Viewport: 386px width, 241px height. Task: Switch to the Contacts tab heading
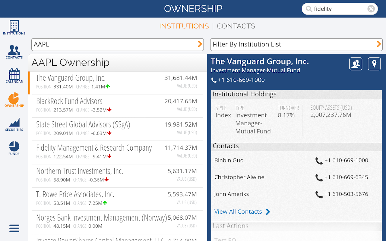coord(236,26)
